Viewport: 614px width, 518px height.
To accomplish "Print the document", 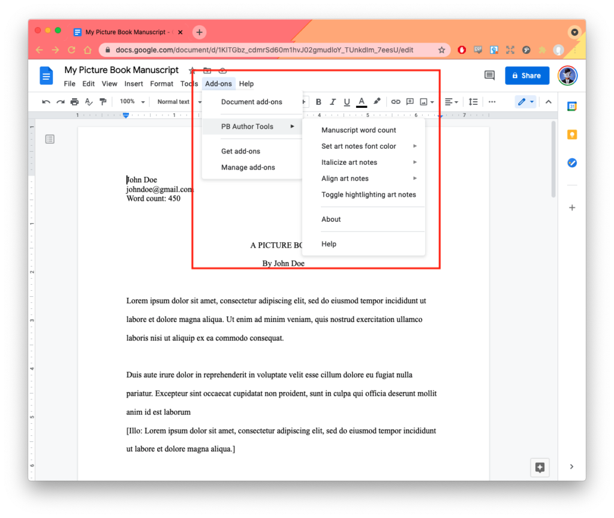I will point(74,101).
